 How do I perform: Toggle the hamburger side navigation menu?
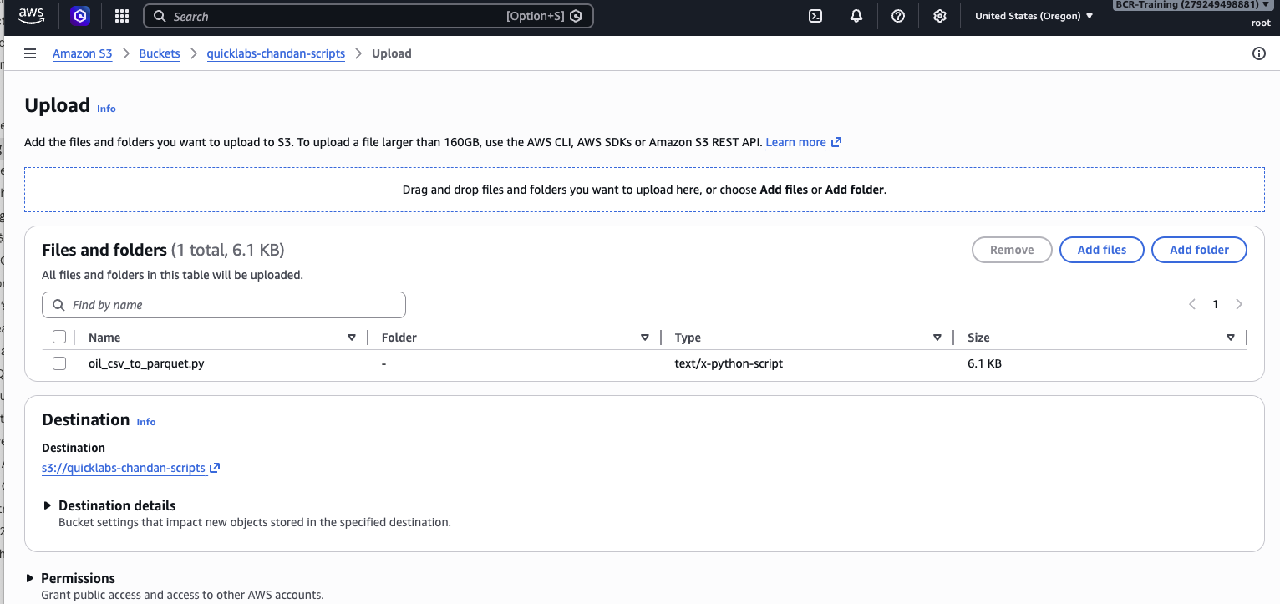pos(30,53)
